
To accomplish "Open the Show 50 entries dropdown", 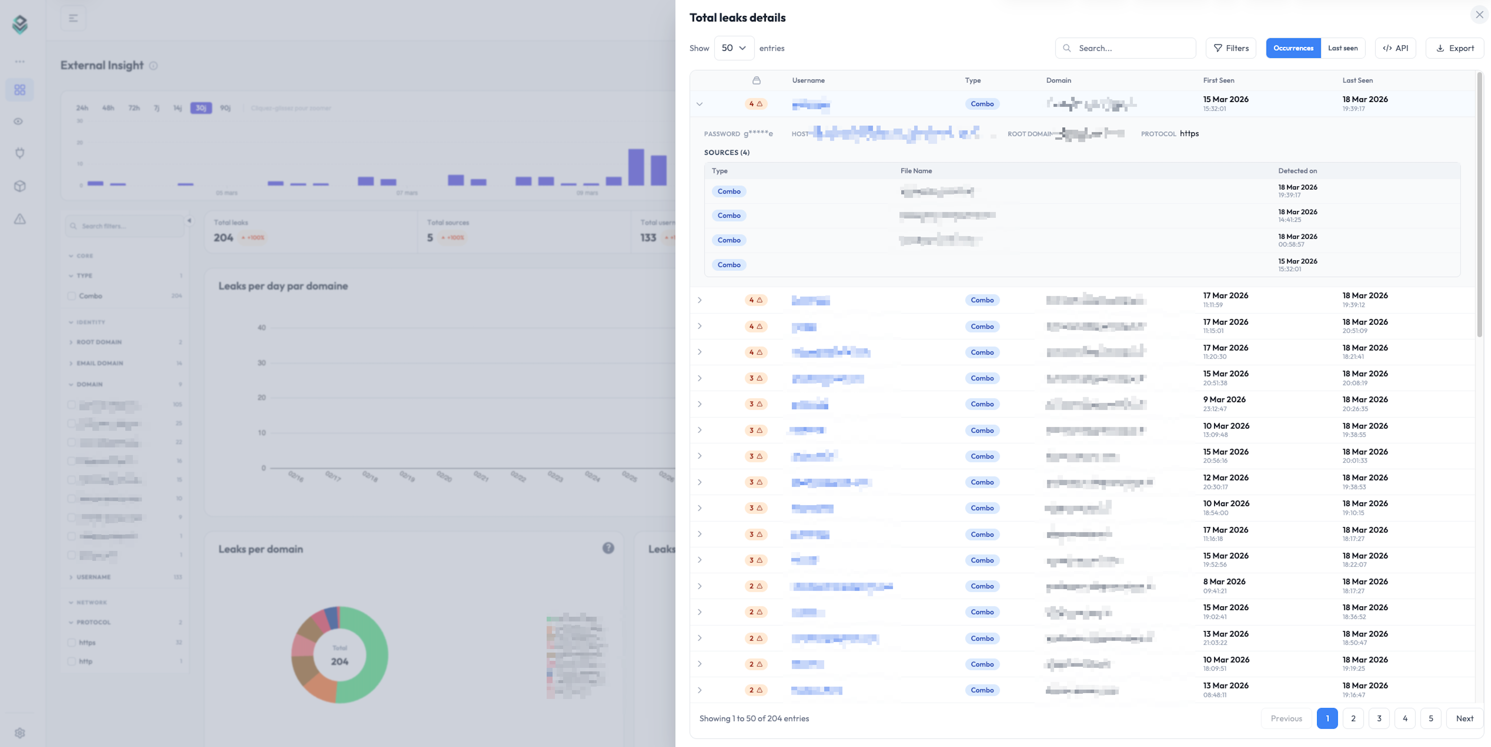I will click(734, 48).
